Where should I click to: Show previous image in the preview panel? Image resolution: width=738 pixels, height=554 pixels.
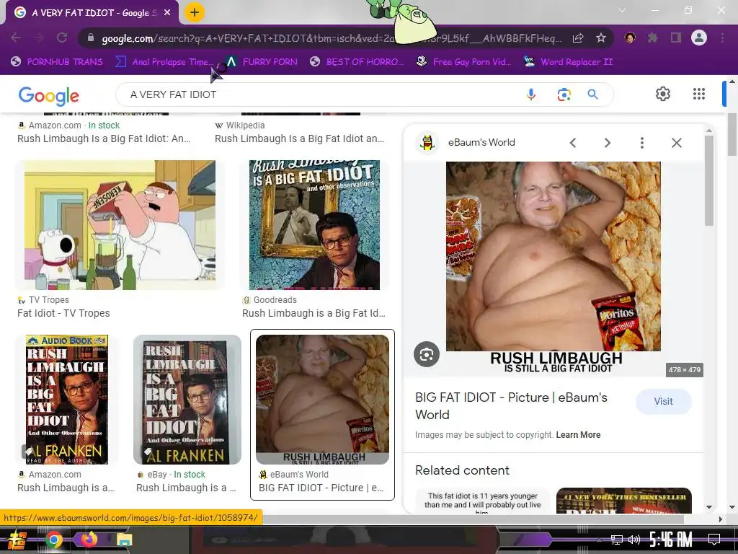tap(573, 143)
